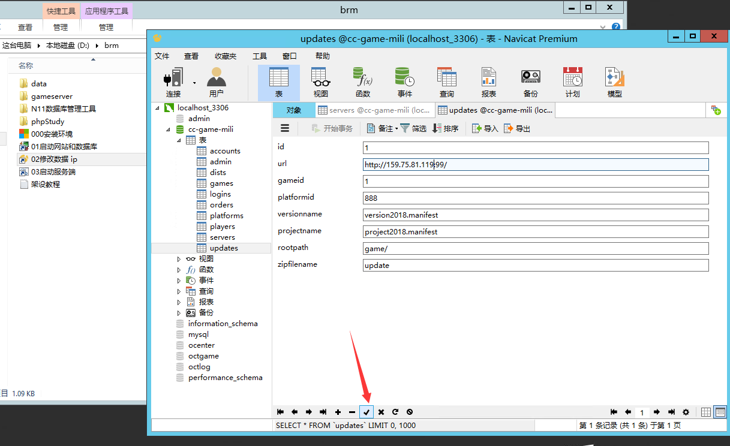
Task: Collapse the 表 tables tree node
Action: 179,140
